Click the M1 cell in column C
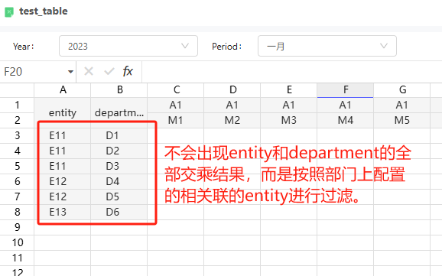The height and width of the screenshot is (276, 442). pyautogui.click(x=176, y=121)
